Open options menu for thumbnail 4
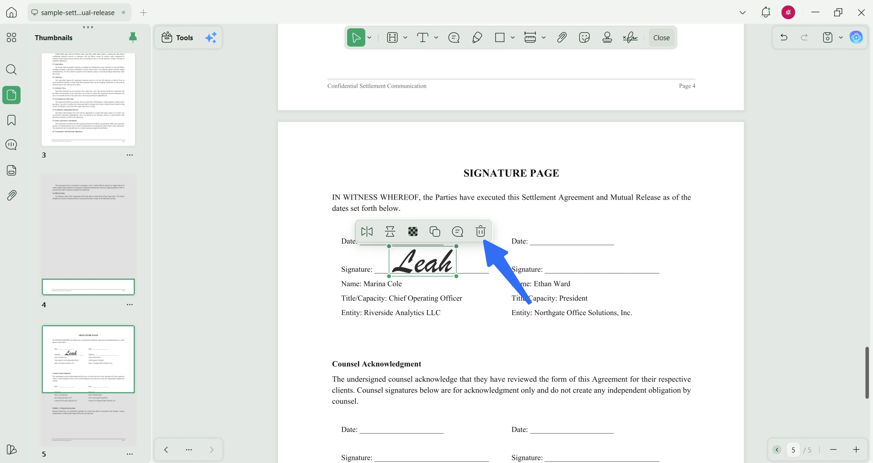Viewport: 873px width, 463px height. click(130, 305)
